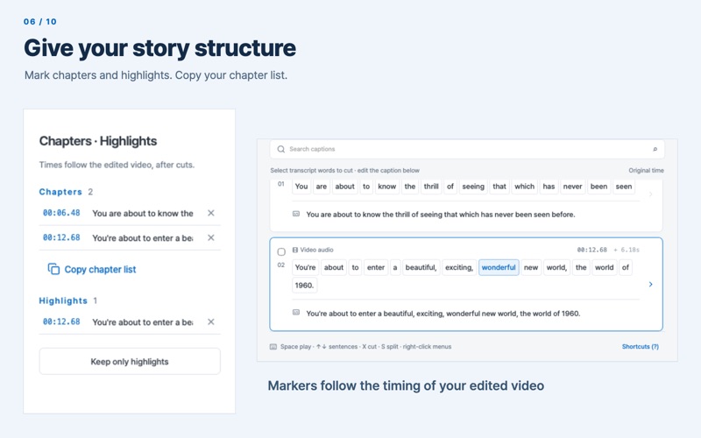Click the 'Video audio' label

[316, 250]
